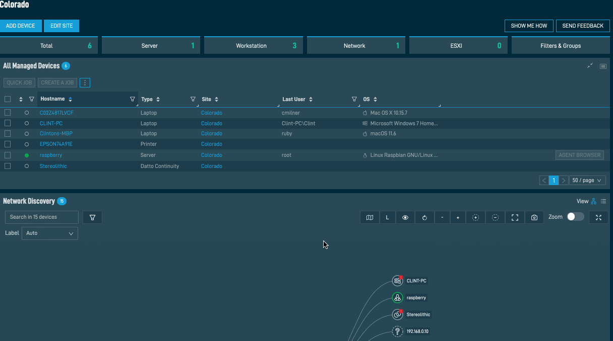Select the Total devices tab
The height and width of the screenshot is (341, 613).
(49, 46)
